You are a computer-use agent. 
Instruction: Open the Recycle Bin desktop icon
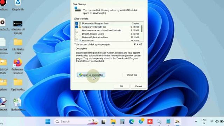[18, 5]
